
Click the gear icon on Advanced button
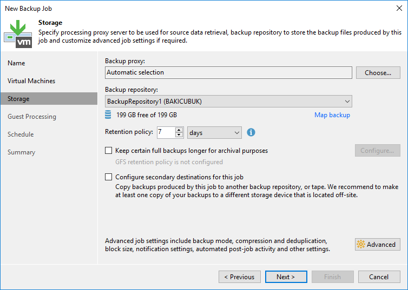[x=361, y=244]
